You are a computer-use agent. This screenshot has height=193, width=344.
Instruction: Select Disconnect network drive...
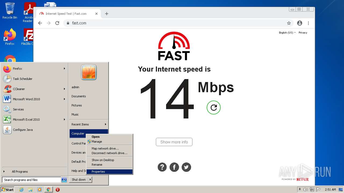tap(110, 153)
